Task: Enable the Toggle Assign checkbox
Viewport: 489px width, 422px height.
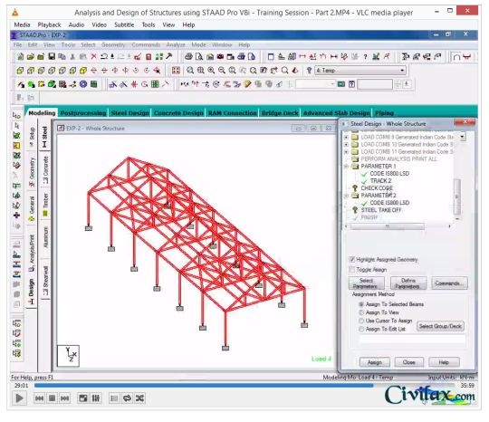Action: (x=352, y=270)
